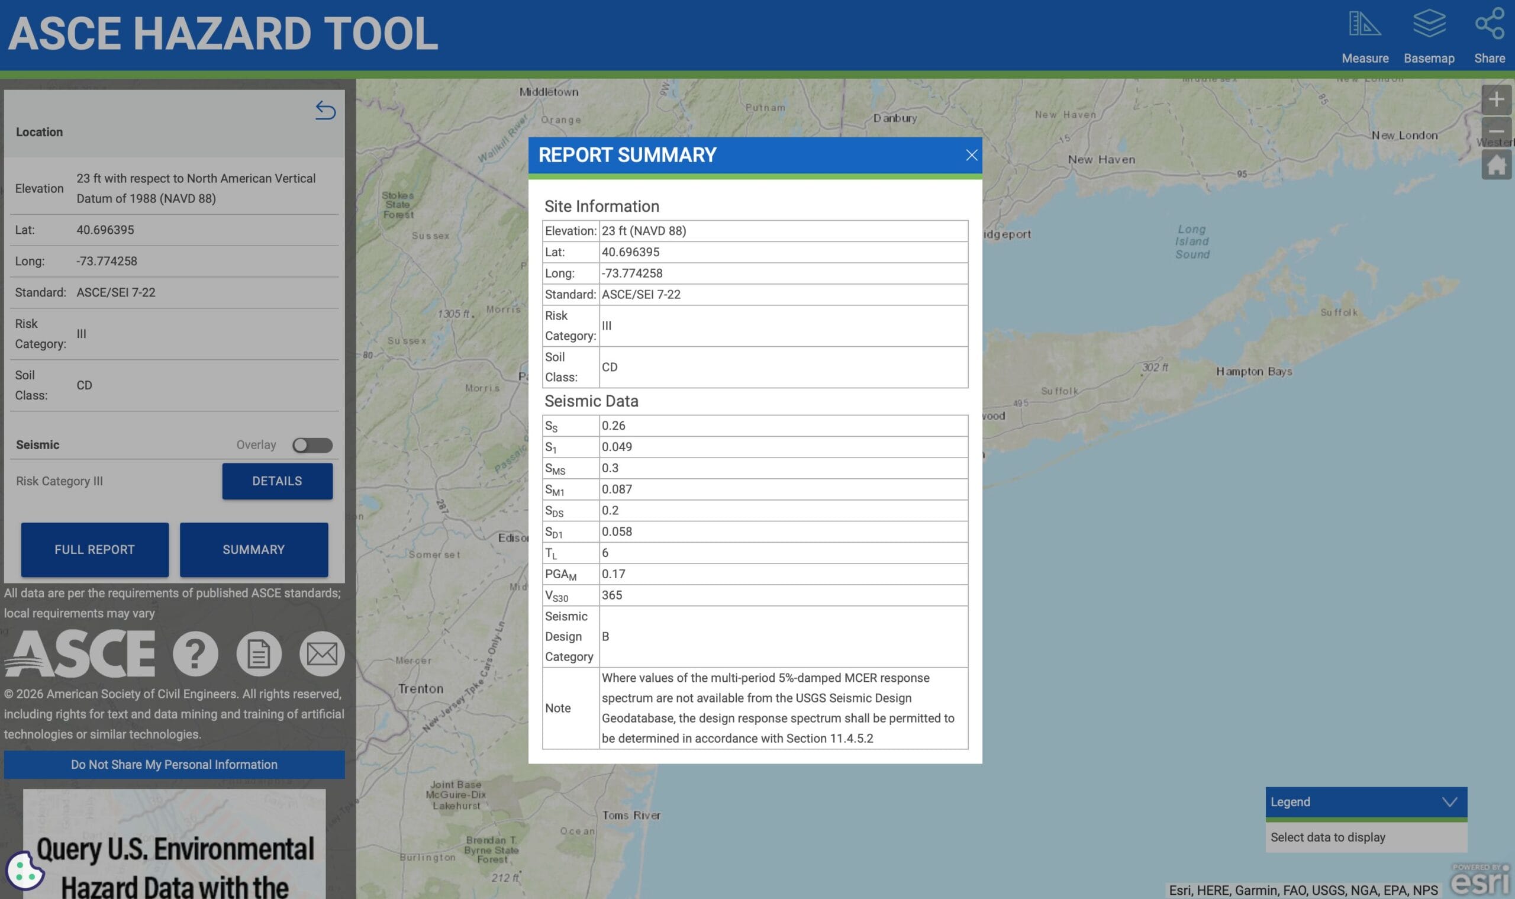Screen dimensions: 1515x899
Task: Click the Esri logo on the map
Action: pyautogui.click(x=1480, y=879)
